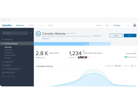
Task: Click folder icon next to Standarterty
Action: 3,62
